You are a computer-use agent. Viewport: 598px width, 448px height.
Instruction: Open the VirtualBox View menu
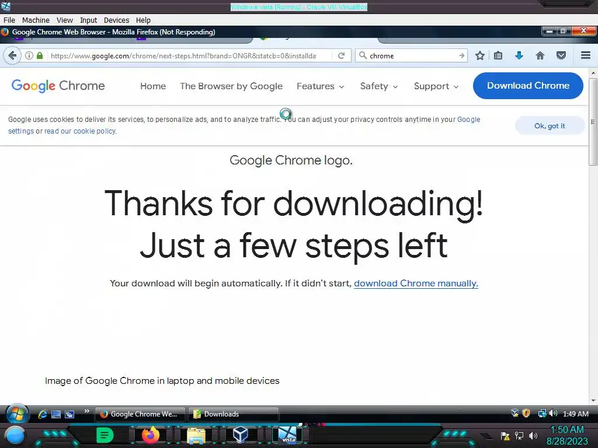(64, 20)
